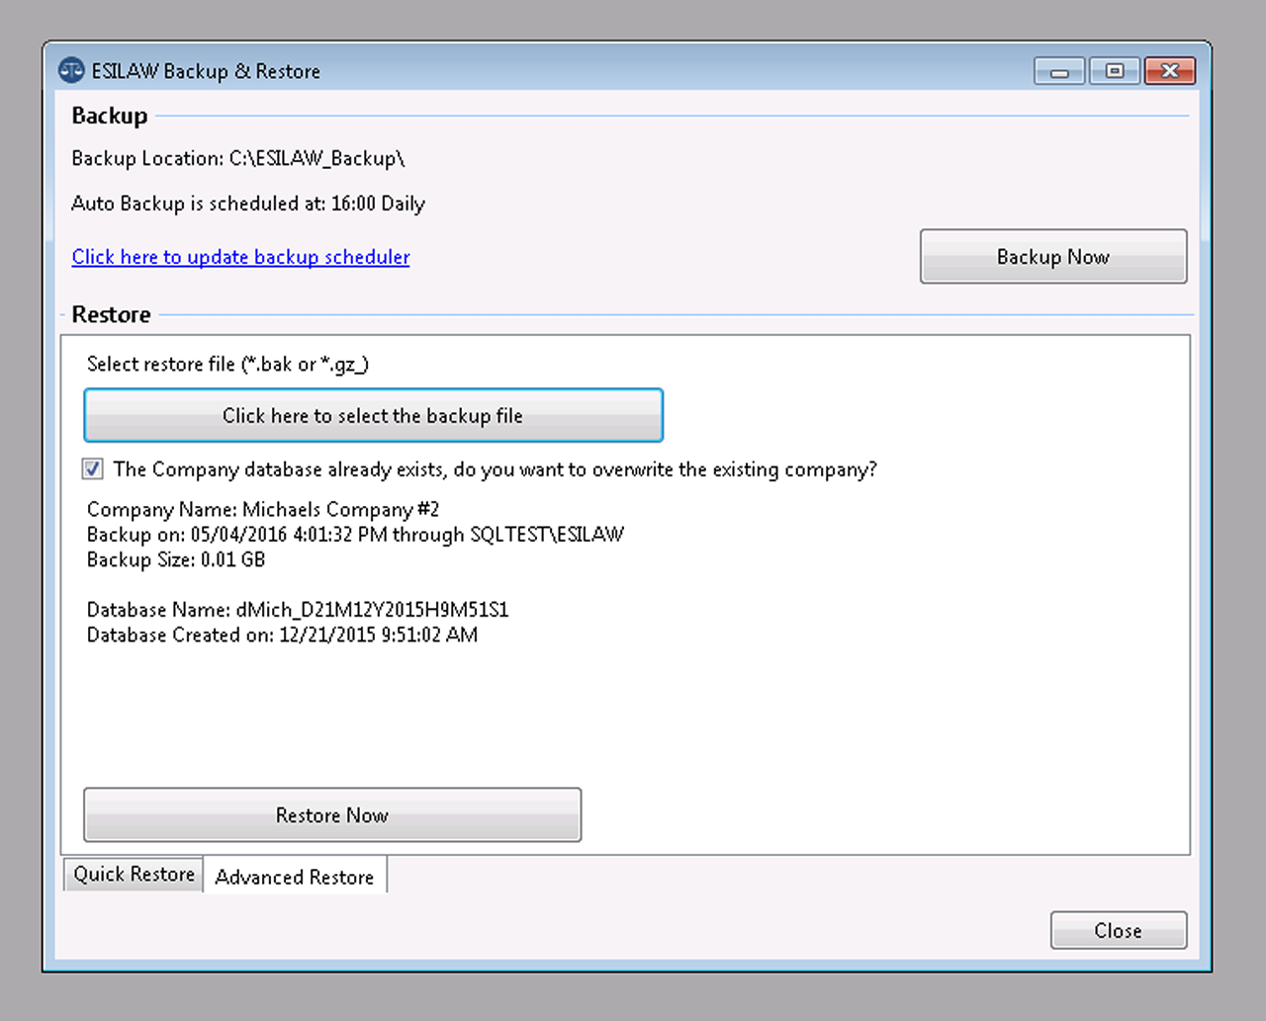Click the Restore section heading
The width and height of the screenshot is (1266, 1021).
(x=111, y=314)
